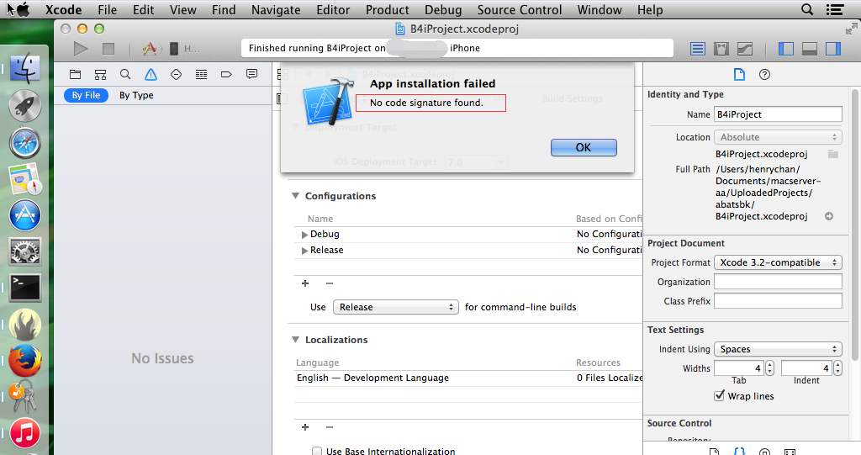Toggle the Wrap lines checkbox

(x=719, y=396)
